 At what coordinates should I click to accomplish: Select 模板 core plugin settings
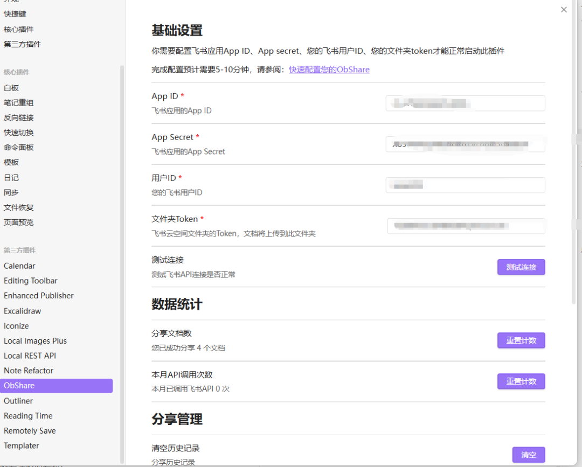click(11, 162)
